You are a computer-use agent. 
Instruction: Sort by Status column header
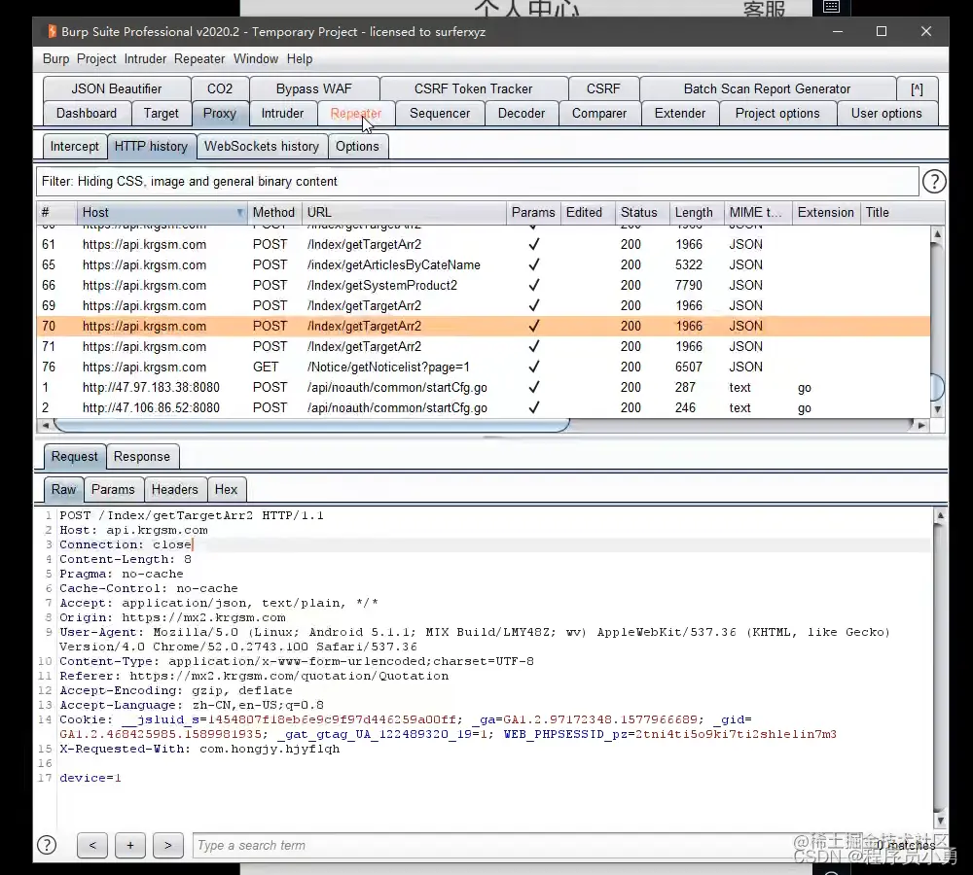[x=642, y=213]
